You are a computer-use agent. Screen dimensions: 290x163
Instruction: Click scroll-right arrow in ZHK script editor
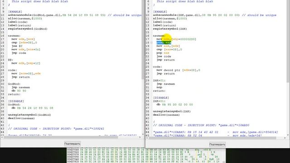coord(285,138)
